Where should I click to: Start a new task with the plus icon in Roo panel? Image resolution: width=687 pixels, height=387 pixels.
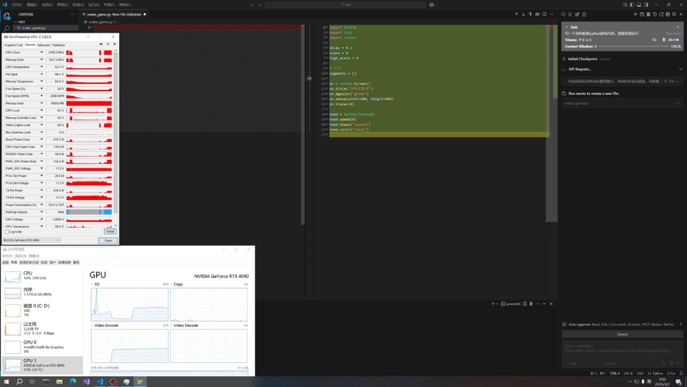pyautogui.click(x=635, y=14)
